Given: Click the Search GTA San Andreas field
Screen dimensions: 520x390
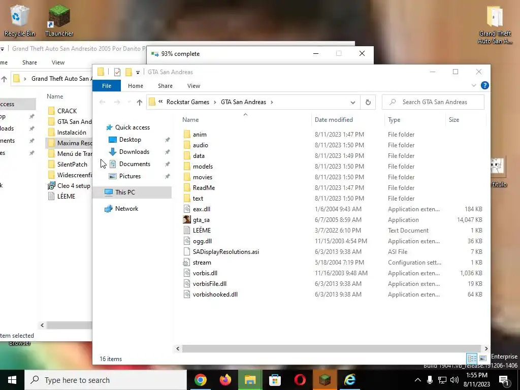Looking at the screenshot, I should click(x=433, y=102).
